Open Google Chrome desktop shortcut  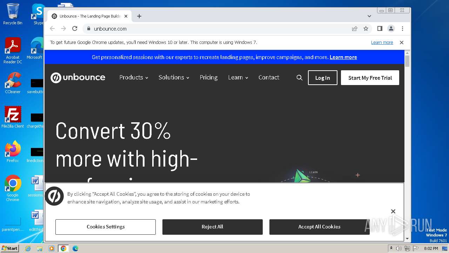pyautogui.click(x=13, y=188)
